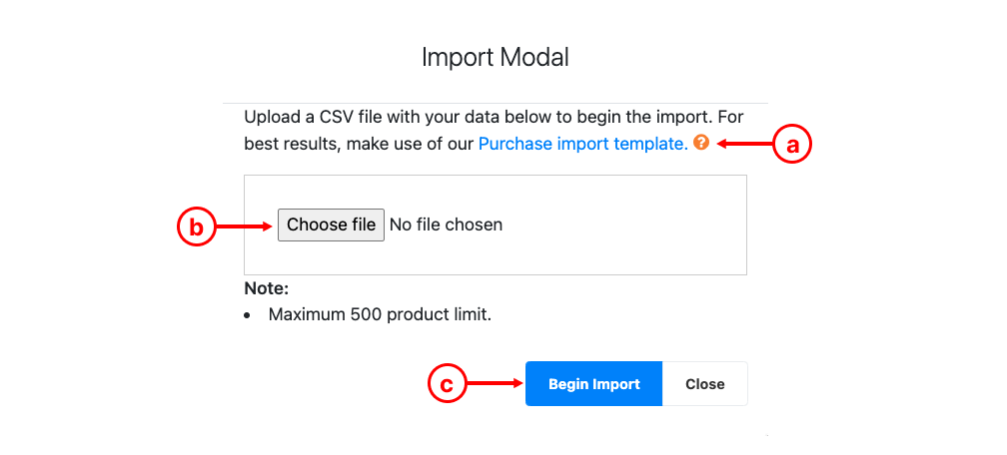The height and width of the screenshot is (455, 1007).
Task: Open the Purchase import template link
Action: point(583,144)
